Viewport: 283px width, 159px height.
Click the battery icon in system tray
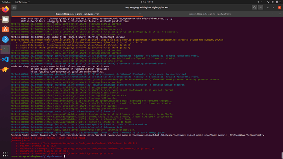[277, 2]
